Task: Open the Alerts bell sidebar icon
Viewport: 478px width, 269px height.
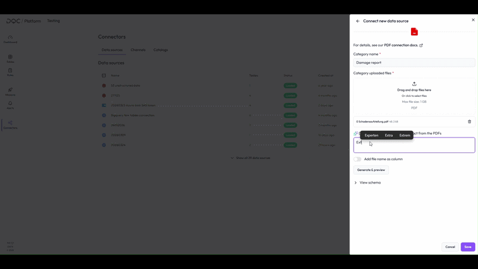Action: (x=10, y=105)
